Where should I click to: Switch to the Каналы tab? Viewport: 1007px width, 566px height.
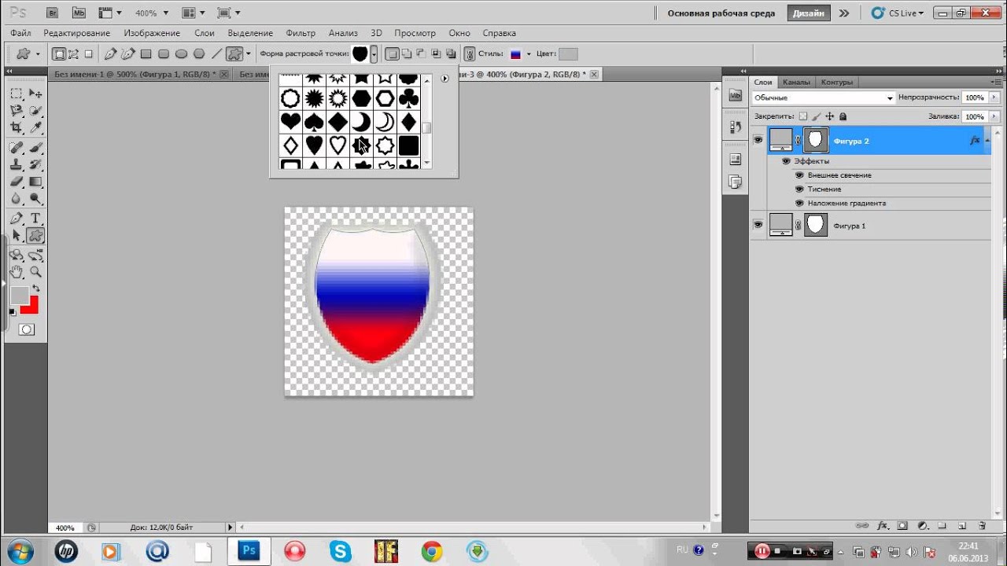click(796, 82)
